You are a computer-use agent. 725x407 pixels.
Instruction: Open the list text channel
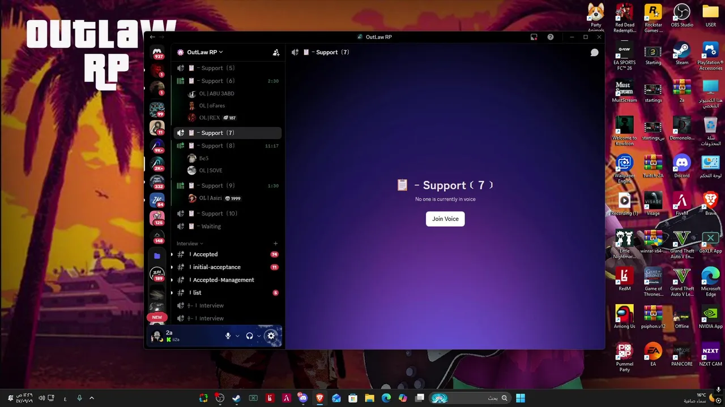[228, 293]
